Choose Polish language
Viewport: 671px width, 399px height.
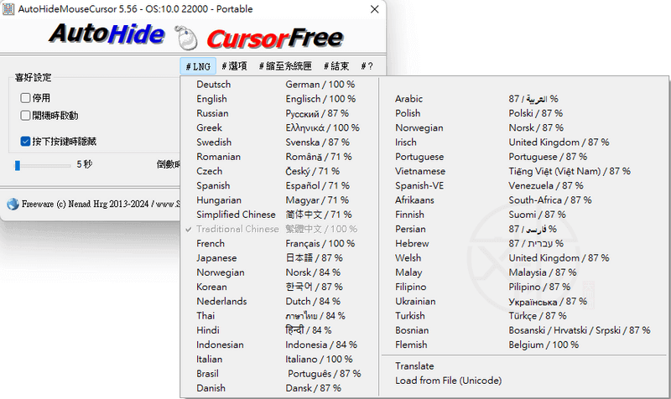[x=524, y=113]
